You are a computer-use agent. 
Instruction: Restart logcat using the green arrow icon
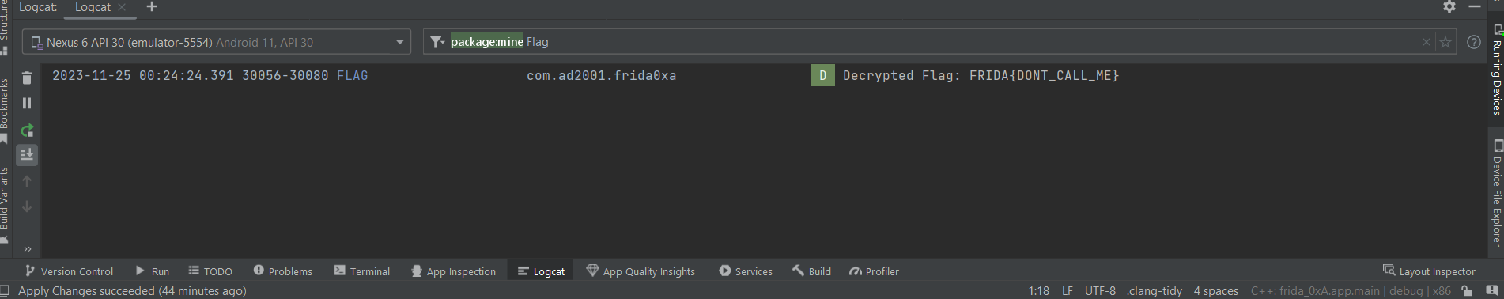click(27, 130)
